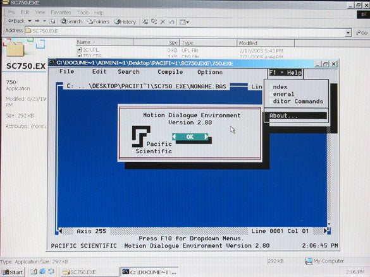The image size is (370, 277).
Task: Open the Compile menu
Action: coord(170,72)
